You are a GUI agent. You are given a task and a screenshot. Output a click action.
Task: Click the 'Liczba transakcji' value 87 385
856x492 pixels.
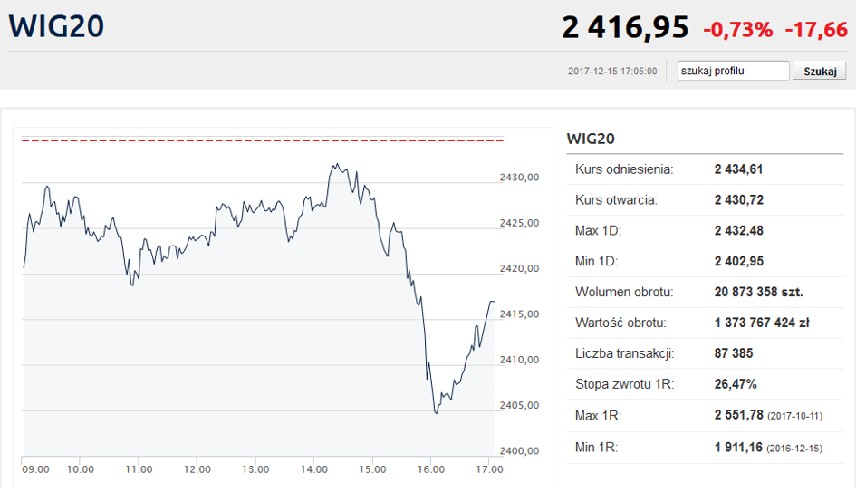pos(734,354)
